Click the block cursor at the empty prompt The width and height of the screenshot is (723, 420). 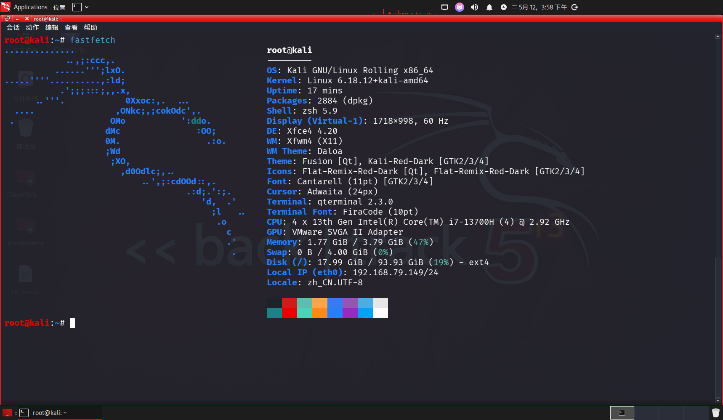[x=72, y=323]
